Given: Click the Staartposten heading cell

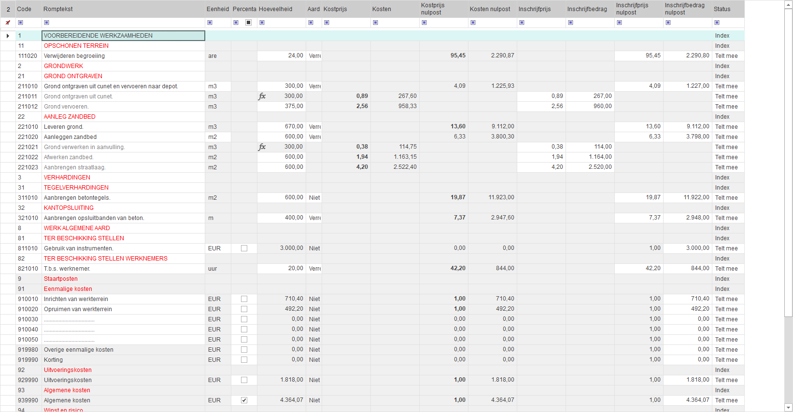Looking at the screenshot, I should click(123, 279).
